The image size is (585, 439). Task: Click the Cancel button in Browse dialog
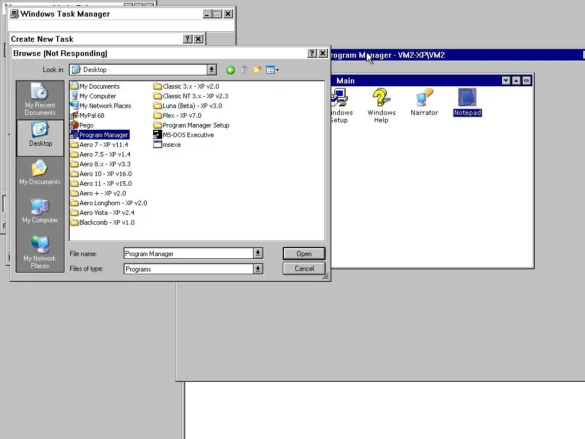304,269
